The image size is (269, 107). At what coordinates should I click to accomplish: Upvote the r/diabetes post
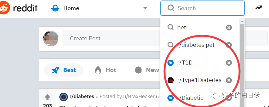tap(47, 97)
